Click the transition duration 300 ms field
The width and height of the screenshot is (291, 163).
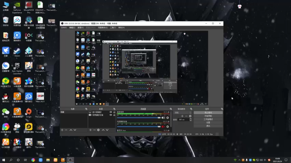(184, 120)
